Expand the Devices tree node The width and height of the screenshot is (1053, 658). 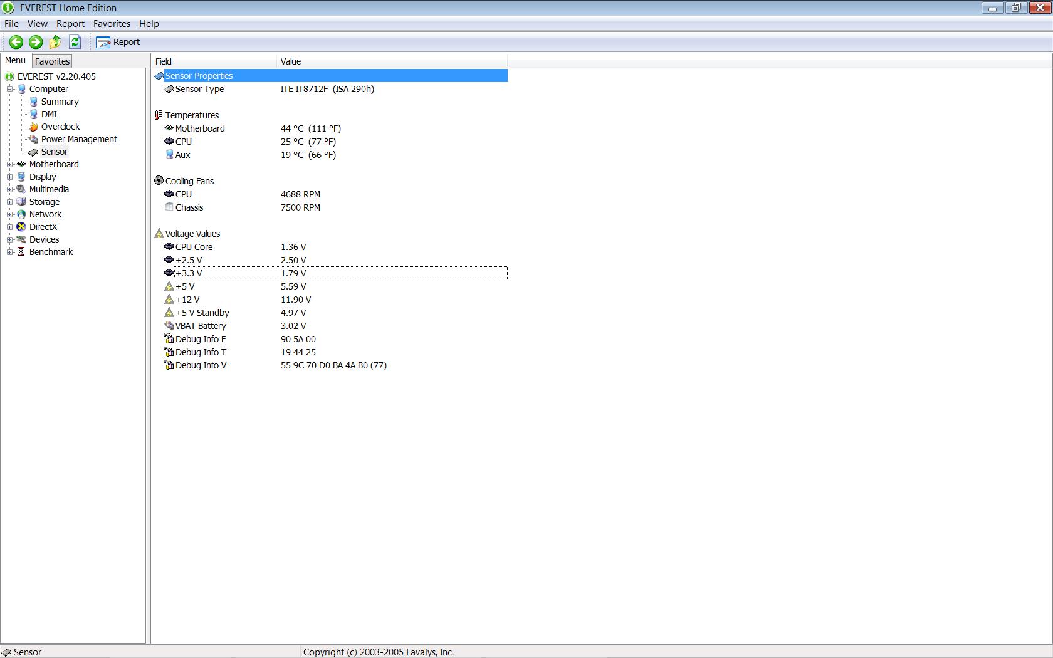pos(10,239)
